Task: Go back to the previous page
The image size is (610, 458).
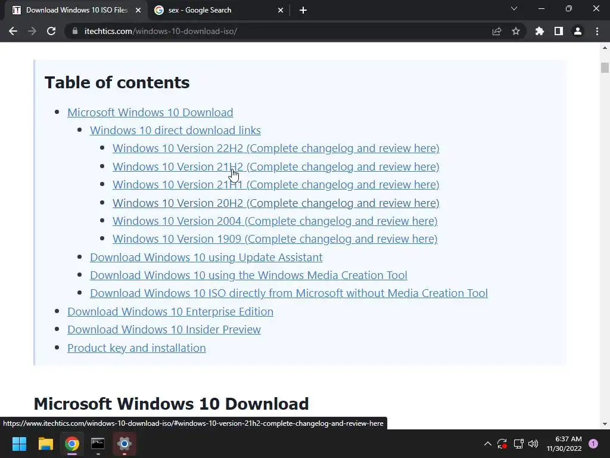Action: click(x=13, y=31)
